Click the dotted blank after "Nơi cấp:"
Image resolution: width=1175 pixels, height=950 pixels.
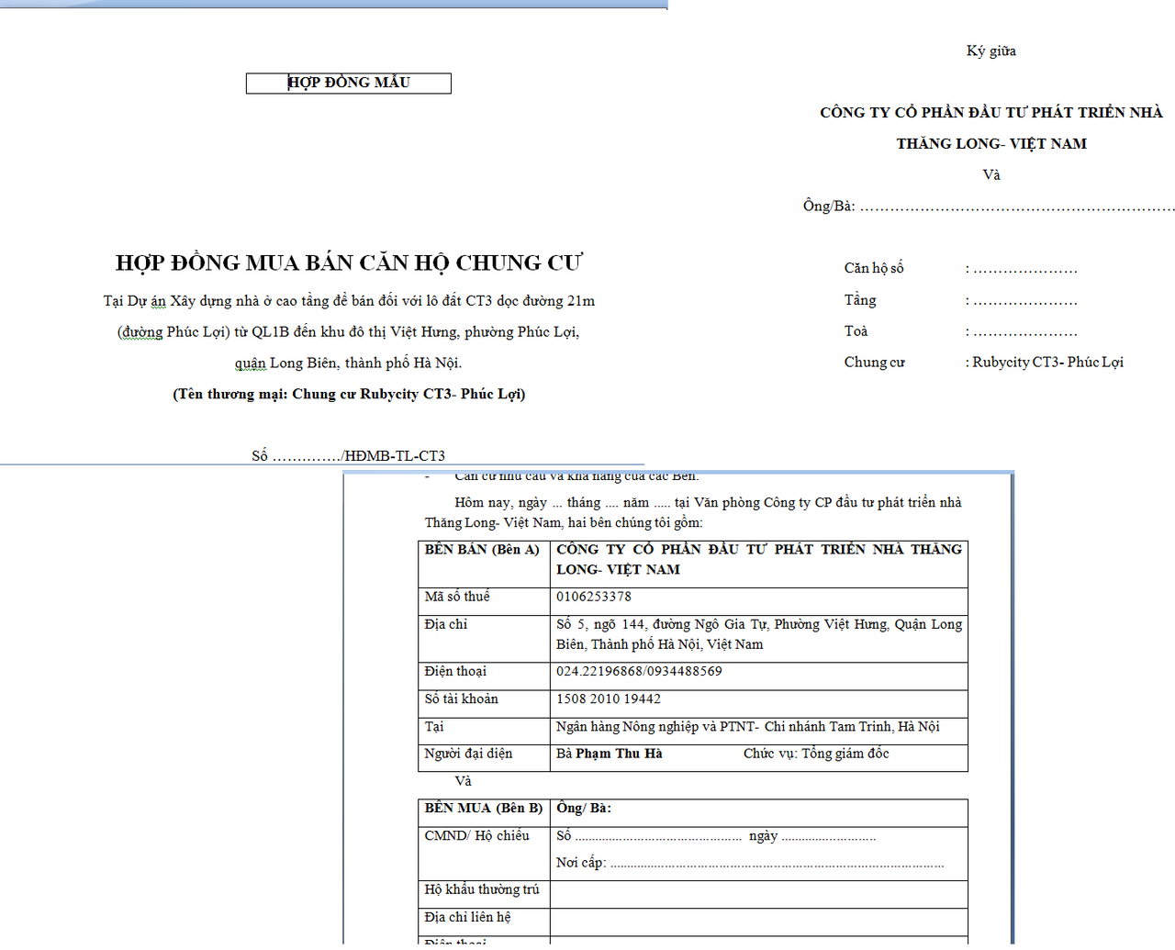click(776, 864)
